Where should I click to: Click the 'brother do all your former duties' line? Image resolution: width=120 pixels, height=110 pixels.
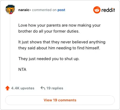pyautogui.click(x=49, y=31)
